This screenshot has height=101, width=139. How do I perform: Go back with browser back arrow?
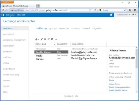3,10
